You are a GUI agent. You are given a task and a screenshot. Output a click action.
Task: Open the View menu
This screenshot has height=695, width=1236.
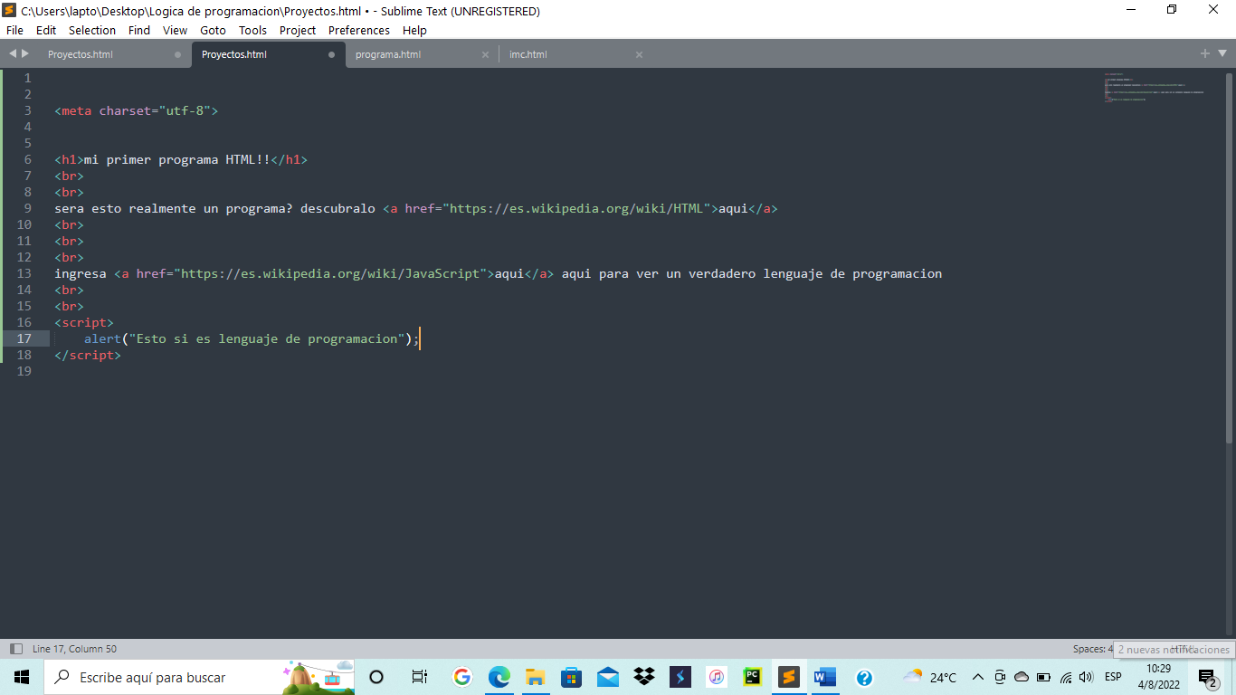[176, 30]
